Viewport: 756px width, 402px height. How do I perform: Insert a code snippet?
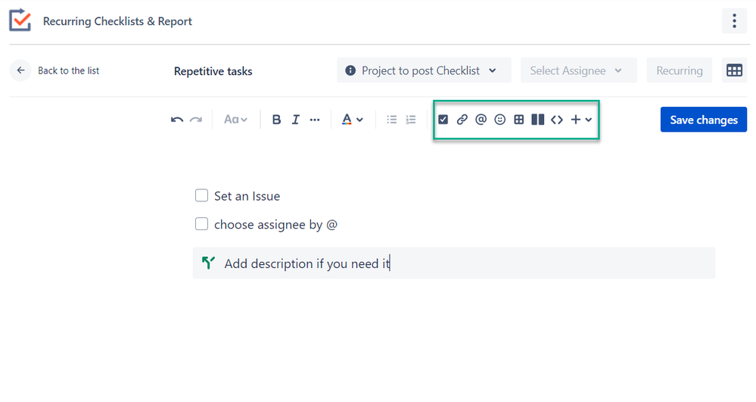click(x=557, y=120)
